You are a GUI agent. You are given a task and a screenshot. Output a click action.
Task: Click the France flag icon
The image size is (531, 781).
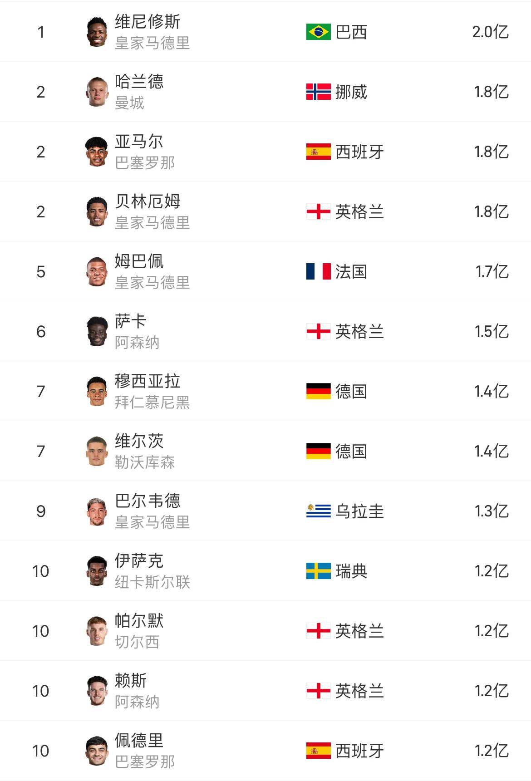click(318, 271)
